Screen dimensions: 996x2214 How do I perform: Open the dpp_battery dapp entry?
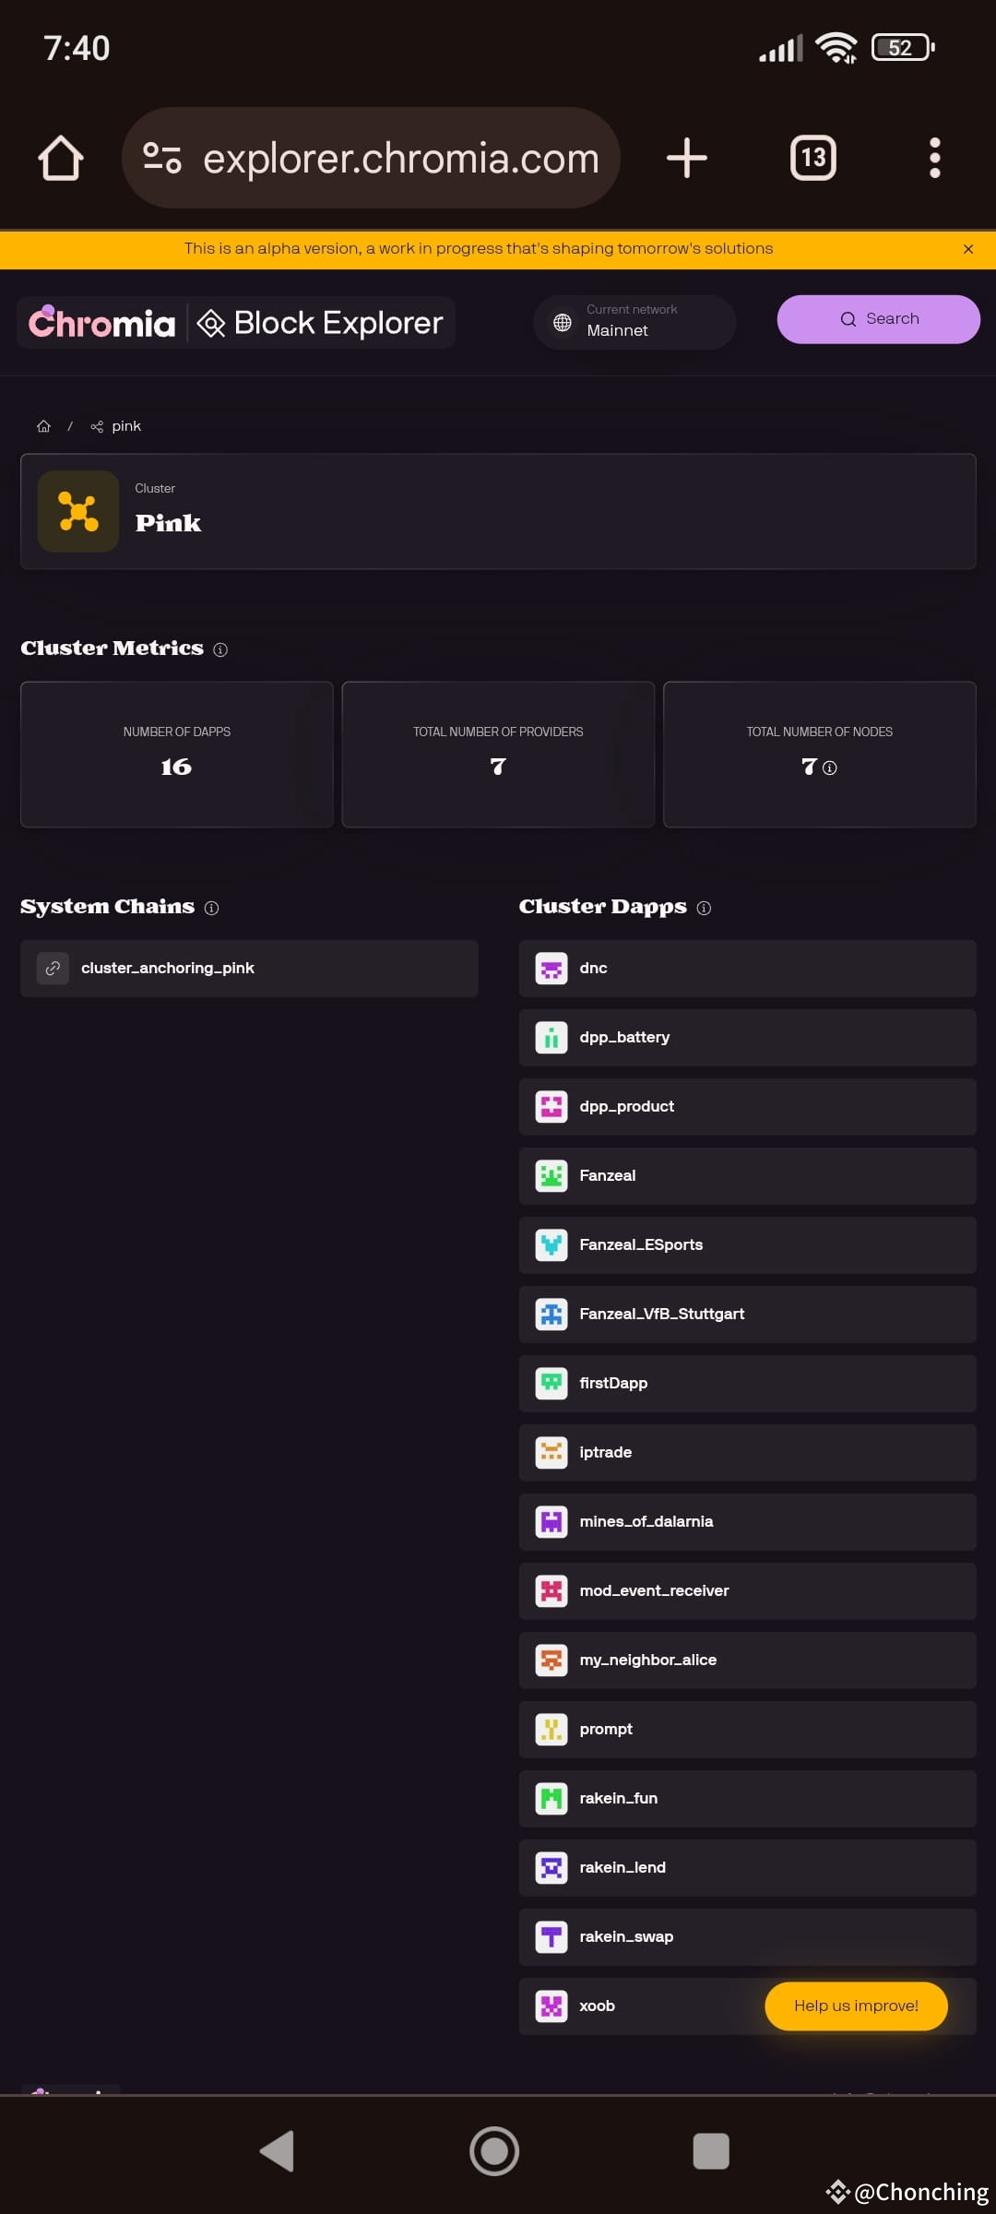pyautogui.click(x=747, y=1038)
